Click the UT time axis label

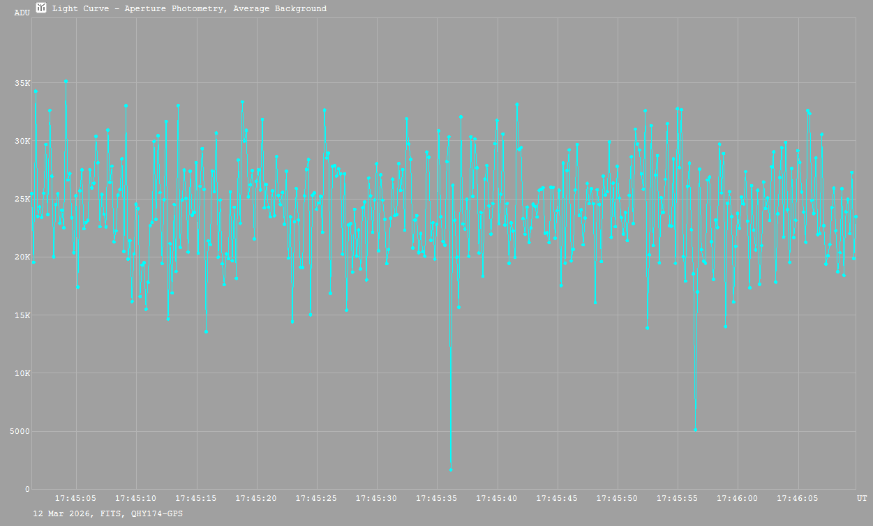(x=862, y=499)
